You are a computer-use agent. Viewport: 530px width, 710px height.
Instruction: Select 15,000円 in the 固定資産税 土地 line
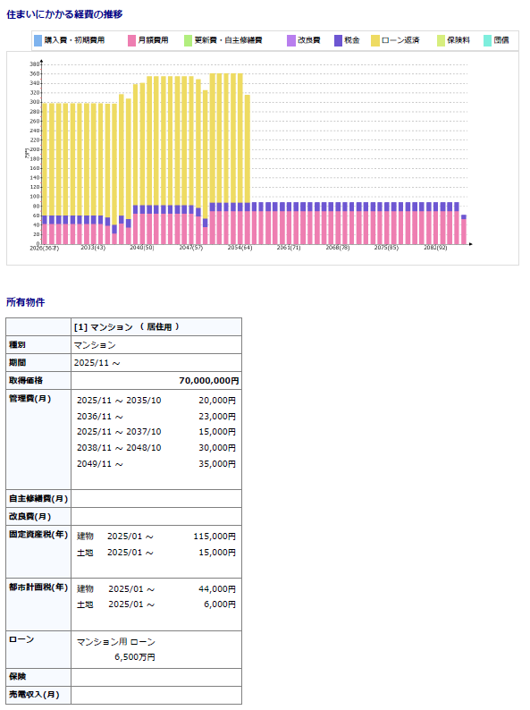pos(217,553)
